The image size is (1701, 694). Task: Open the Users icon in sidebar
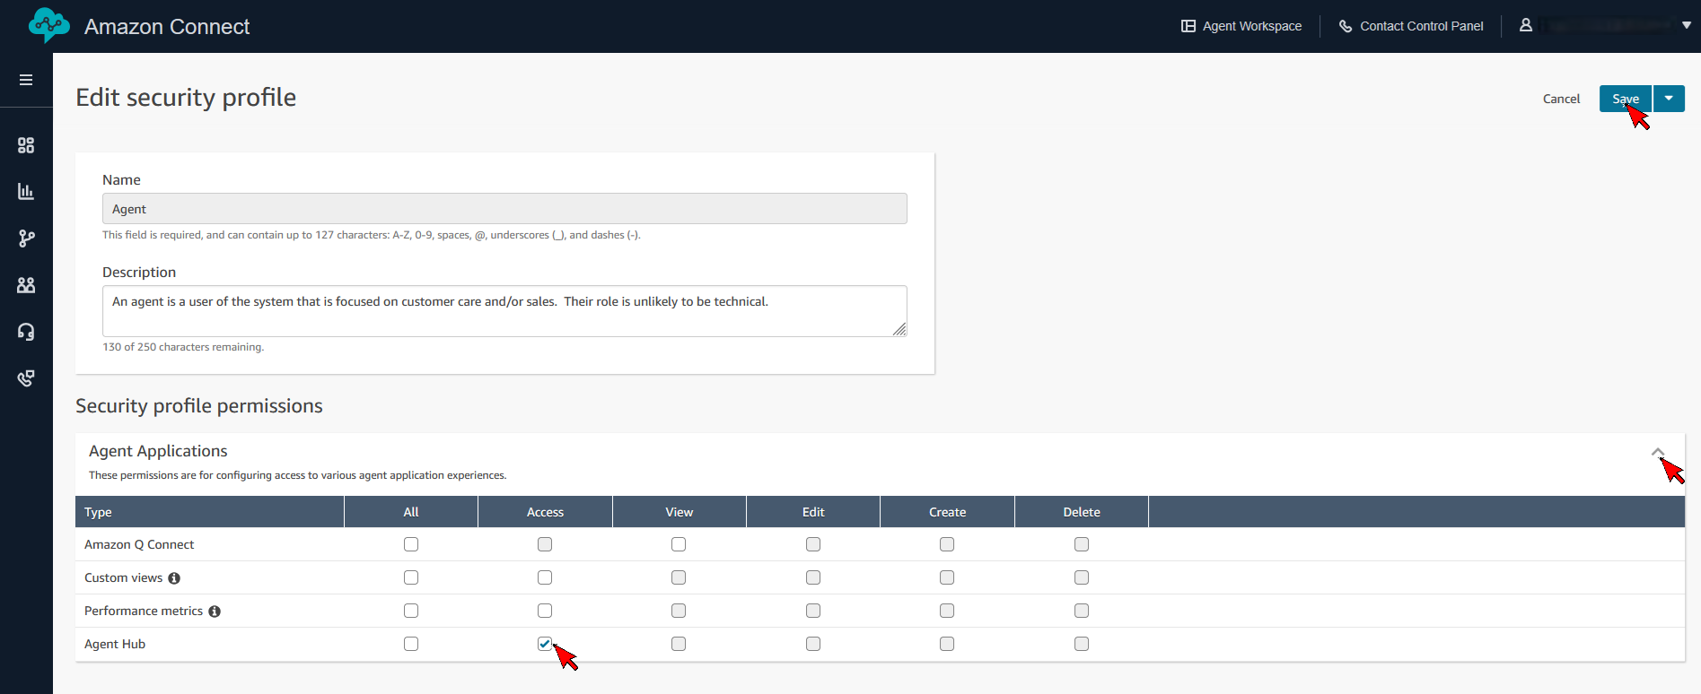(26, 285)
